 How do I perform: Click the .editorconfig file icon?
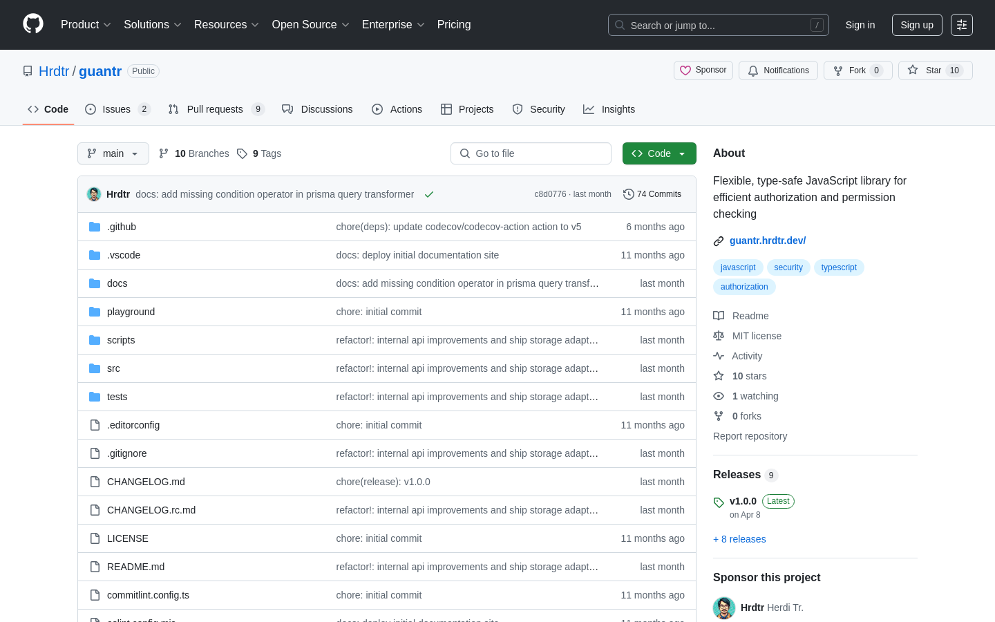[x=95, y=425]
